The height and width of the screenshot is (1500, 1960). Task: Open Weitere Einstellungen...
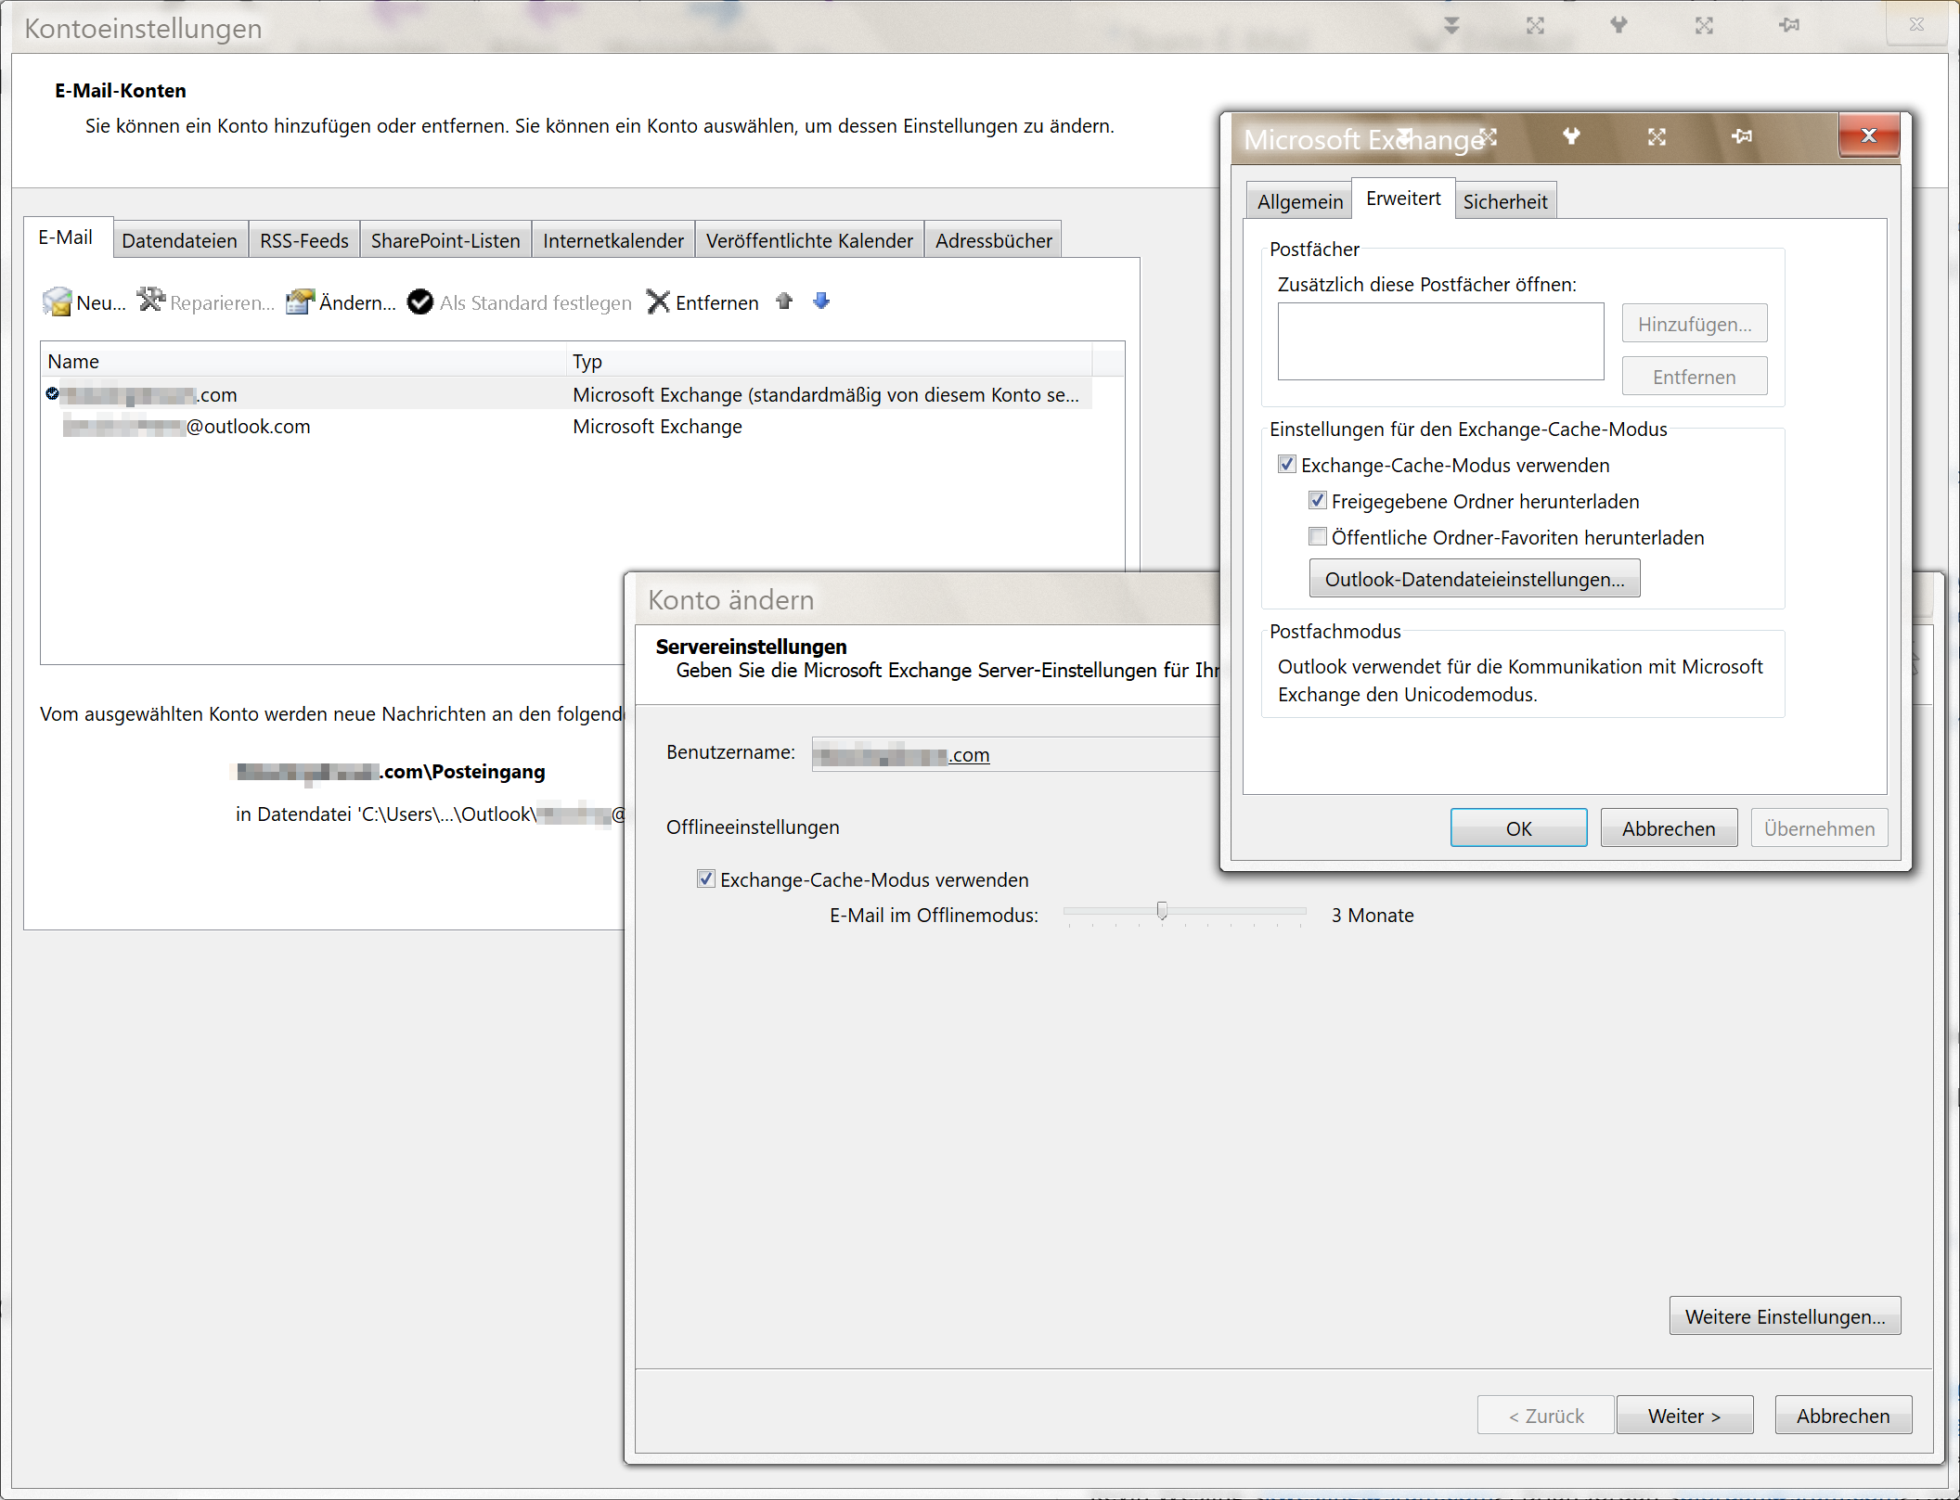tap(1786, 1317)
